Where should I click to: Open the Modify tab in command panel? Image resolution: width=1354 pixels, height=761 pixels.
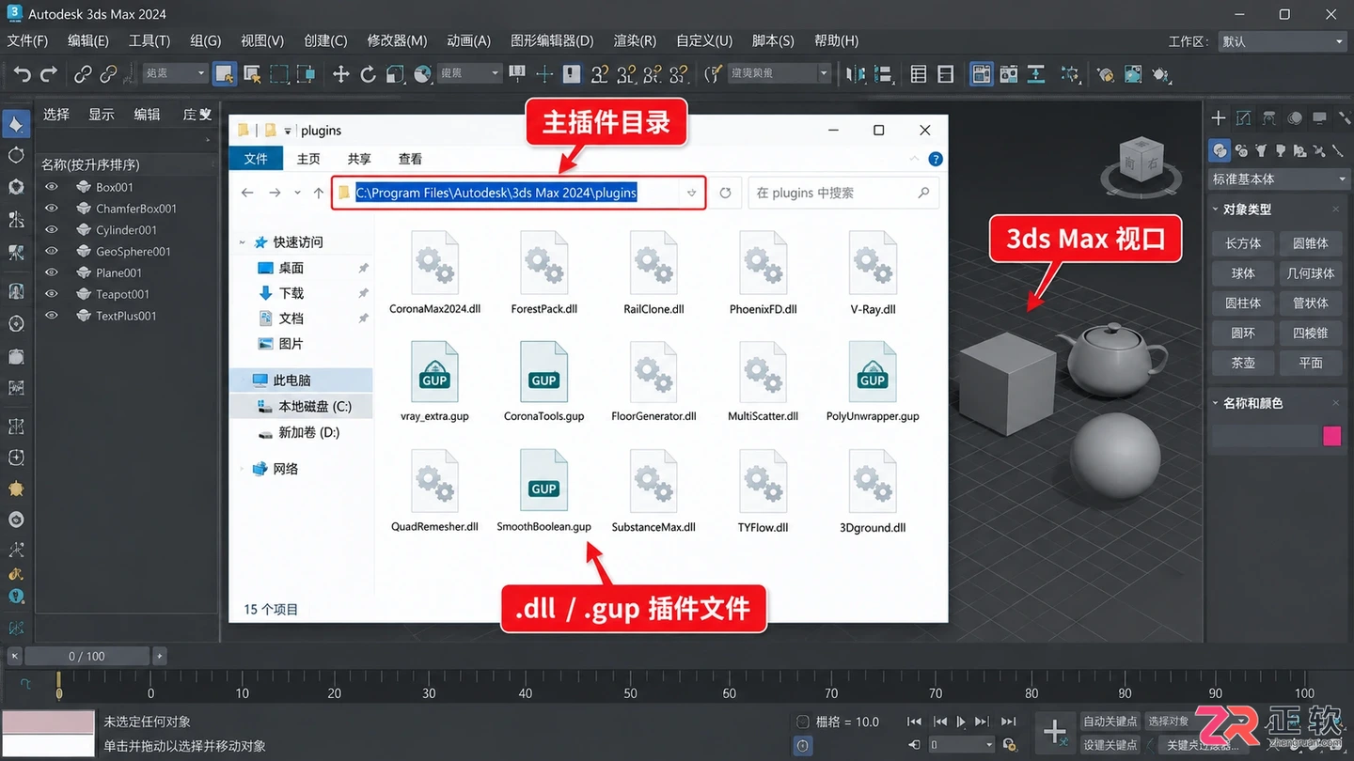[x=1244, y=117]
